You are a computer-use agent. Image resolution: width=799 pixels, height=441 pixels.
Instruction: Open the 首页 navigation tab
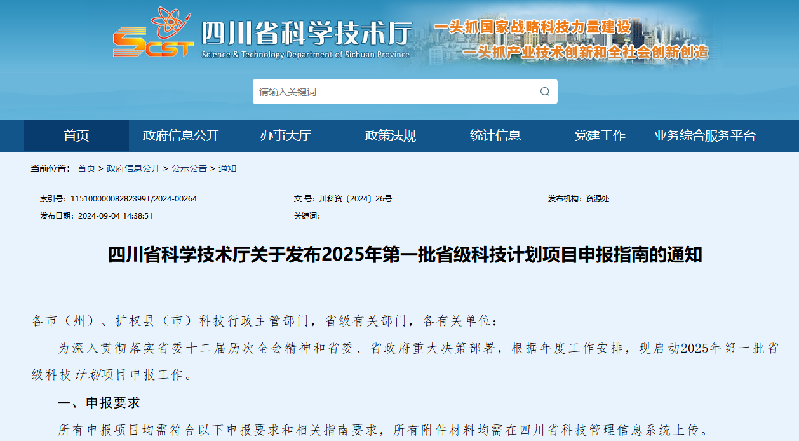pyautogui.click(x=76, y=135)
